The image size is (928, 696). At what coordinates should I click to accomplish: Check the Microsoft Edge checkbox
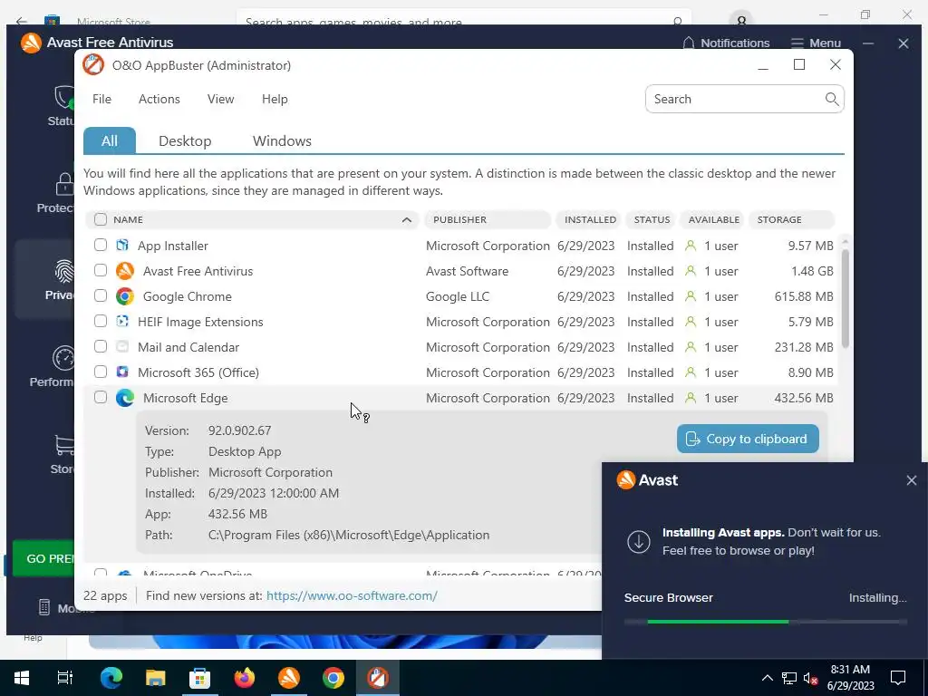click(x=101, y=398)
